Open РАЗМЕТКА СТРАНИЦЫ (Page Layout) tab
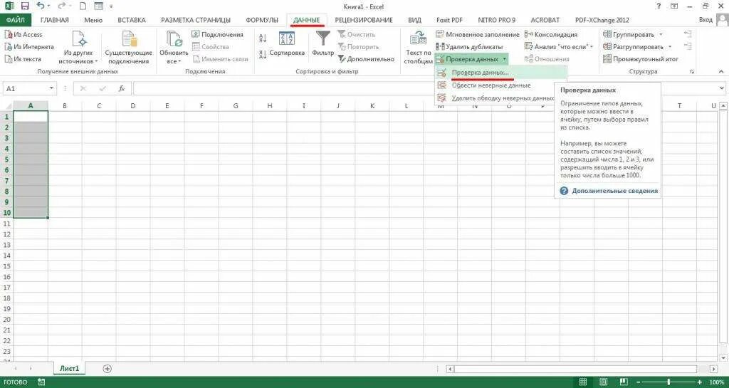The height and width of the screenshot is (388, 729). pyautogui.click(x=196, y=20)
